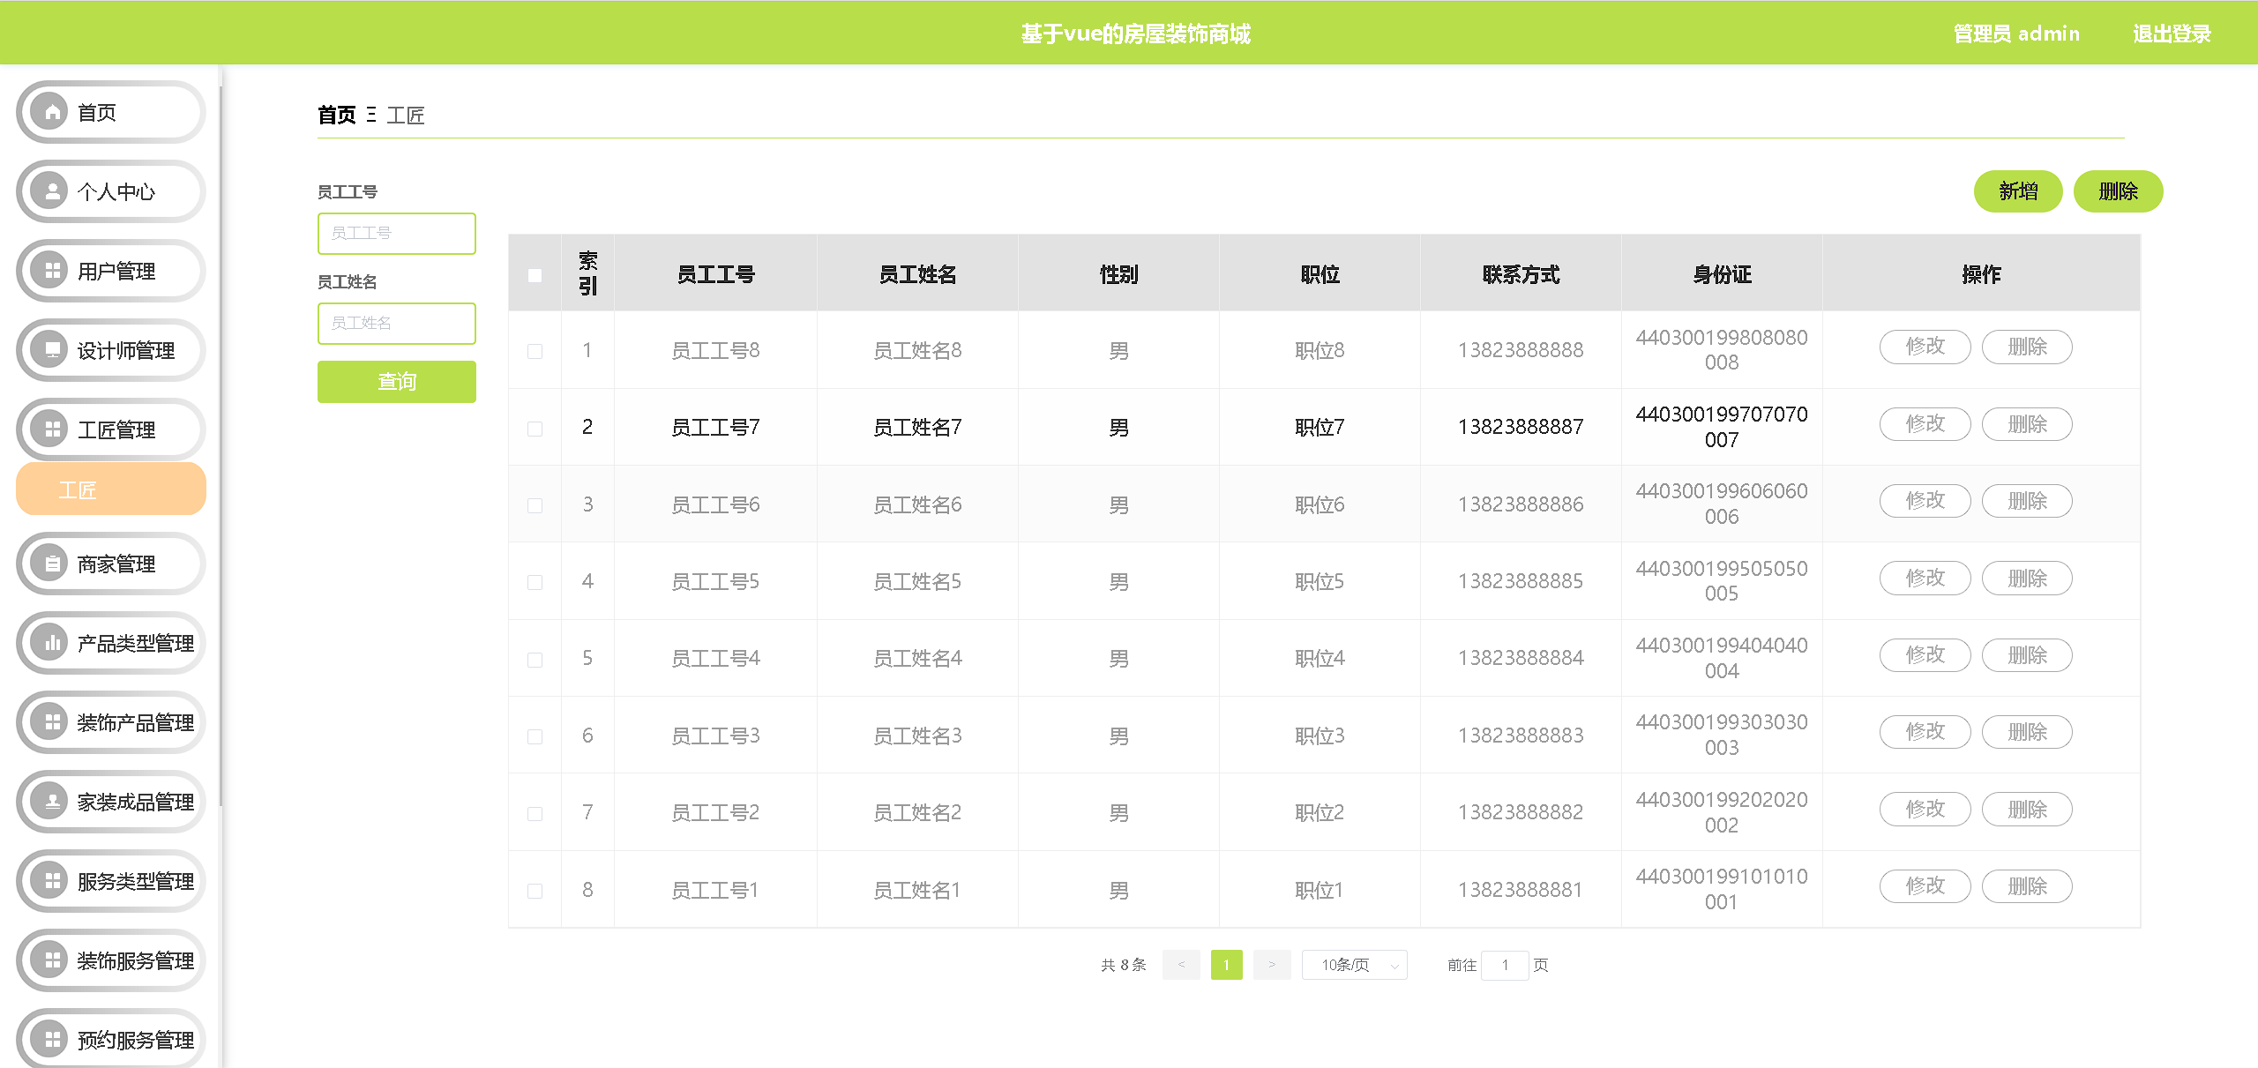The width and height of the screenshot is (2258, 1068).
Task: Click the 员工工号 search input field
Action: tap(396, 234)
